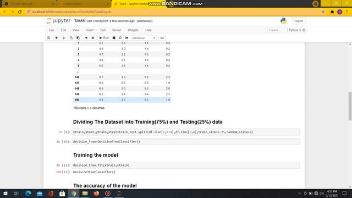This screenshot has width=352, height=198.
Task: Open Task View in the taskbar
Action: pos(16,193)
